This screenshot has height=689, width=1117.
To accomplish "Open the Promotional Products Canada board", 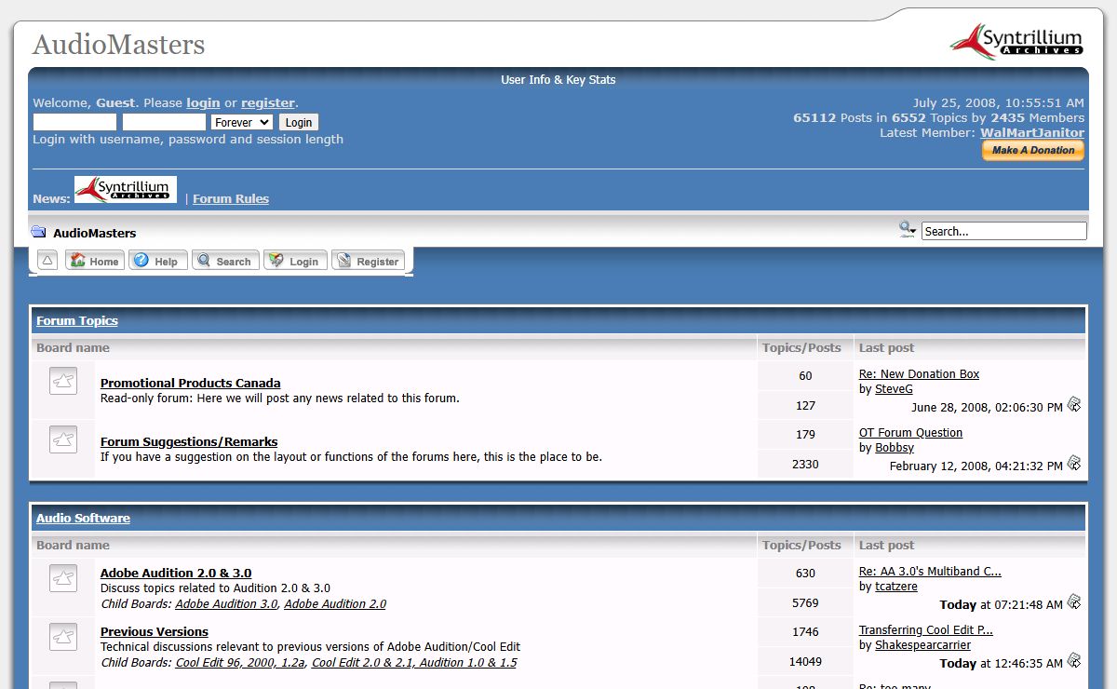I will [x=190, y=383].
